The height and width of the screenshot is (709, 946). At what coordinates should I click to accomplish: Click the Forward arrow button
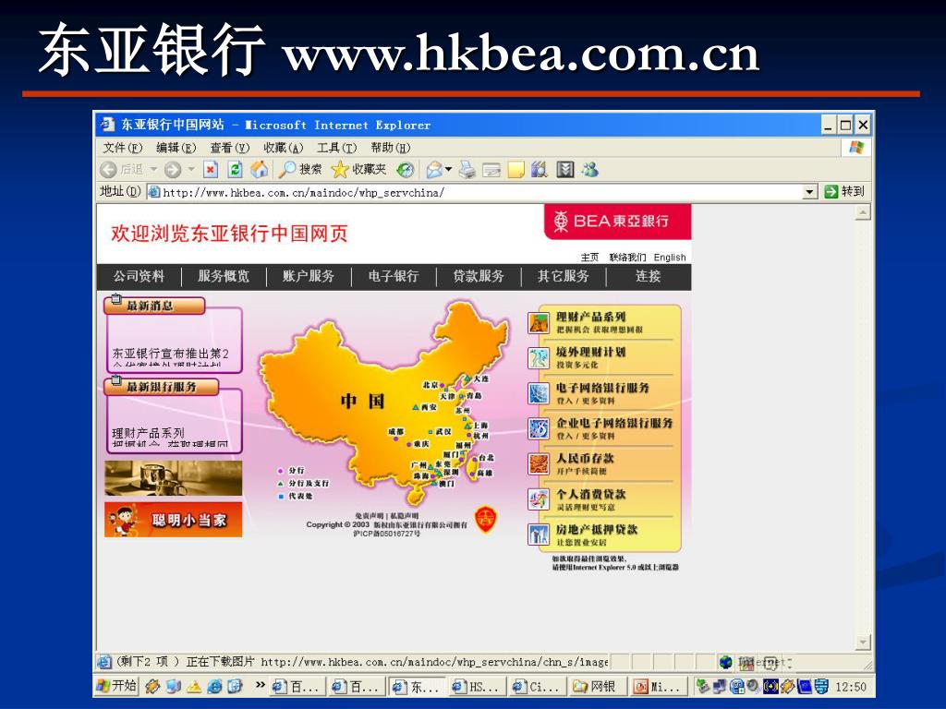click(173, 170)
